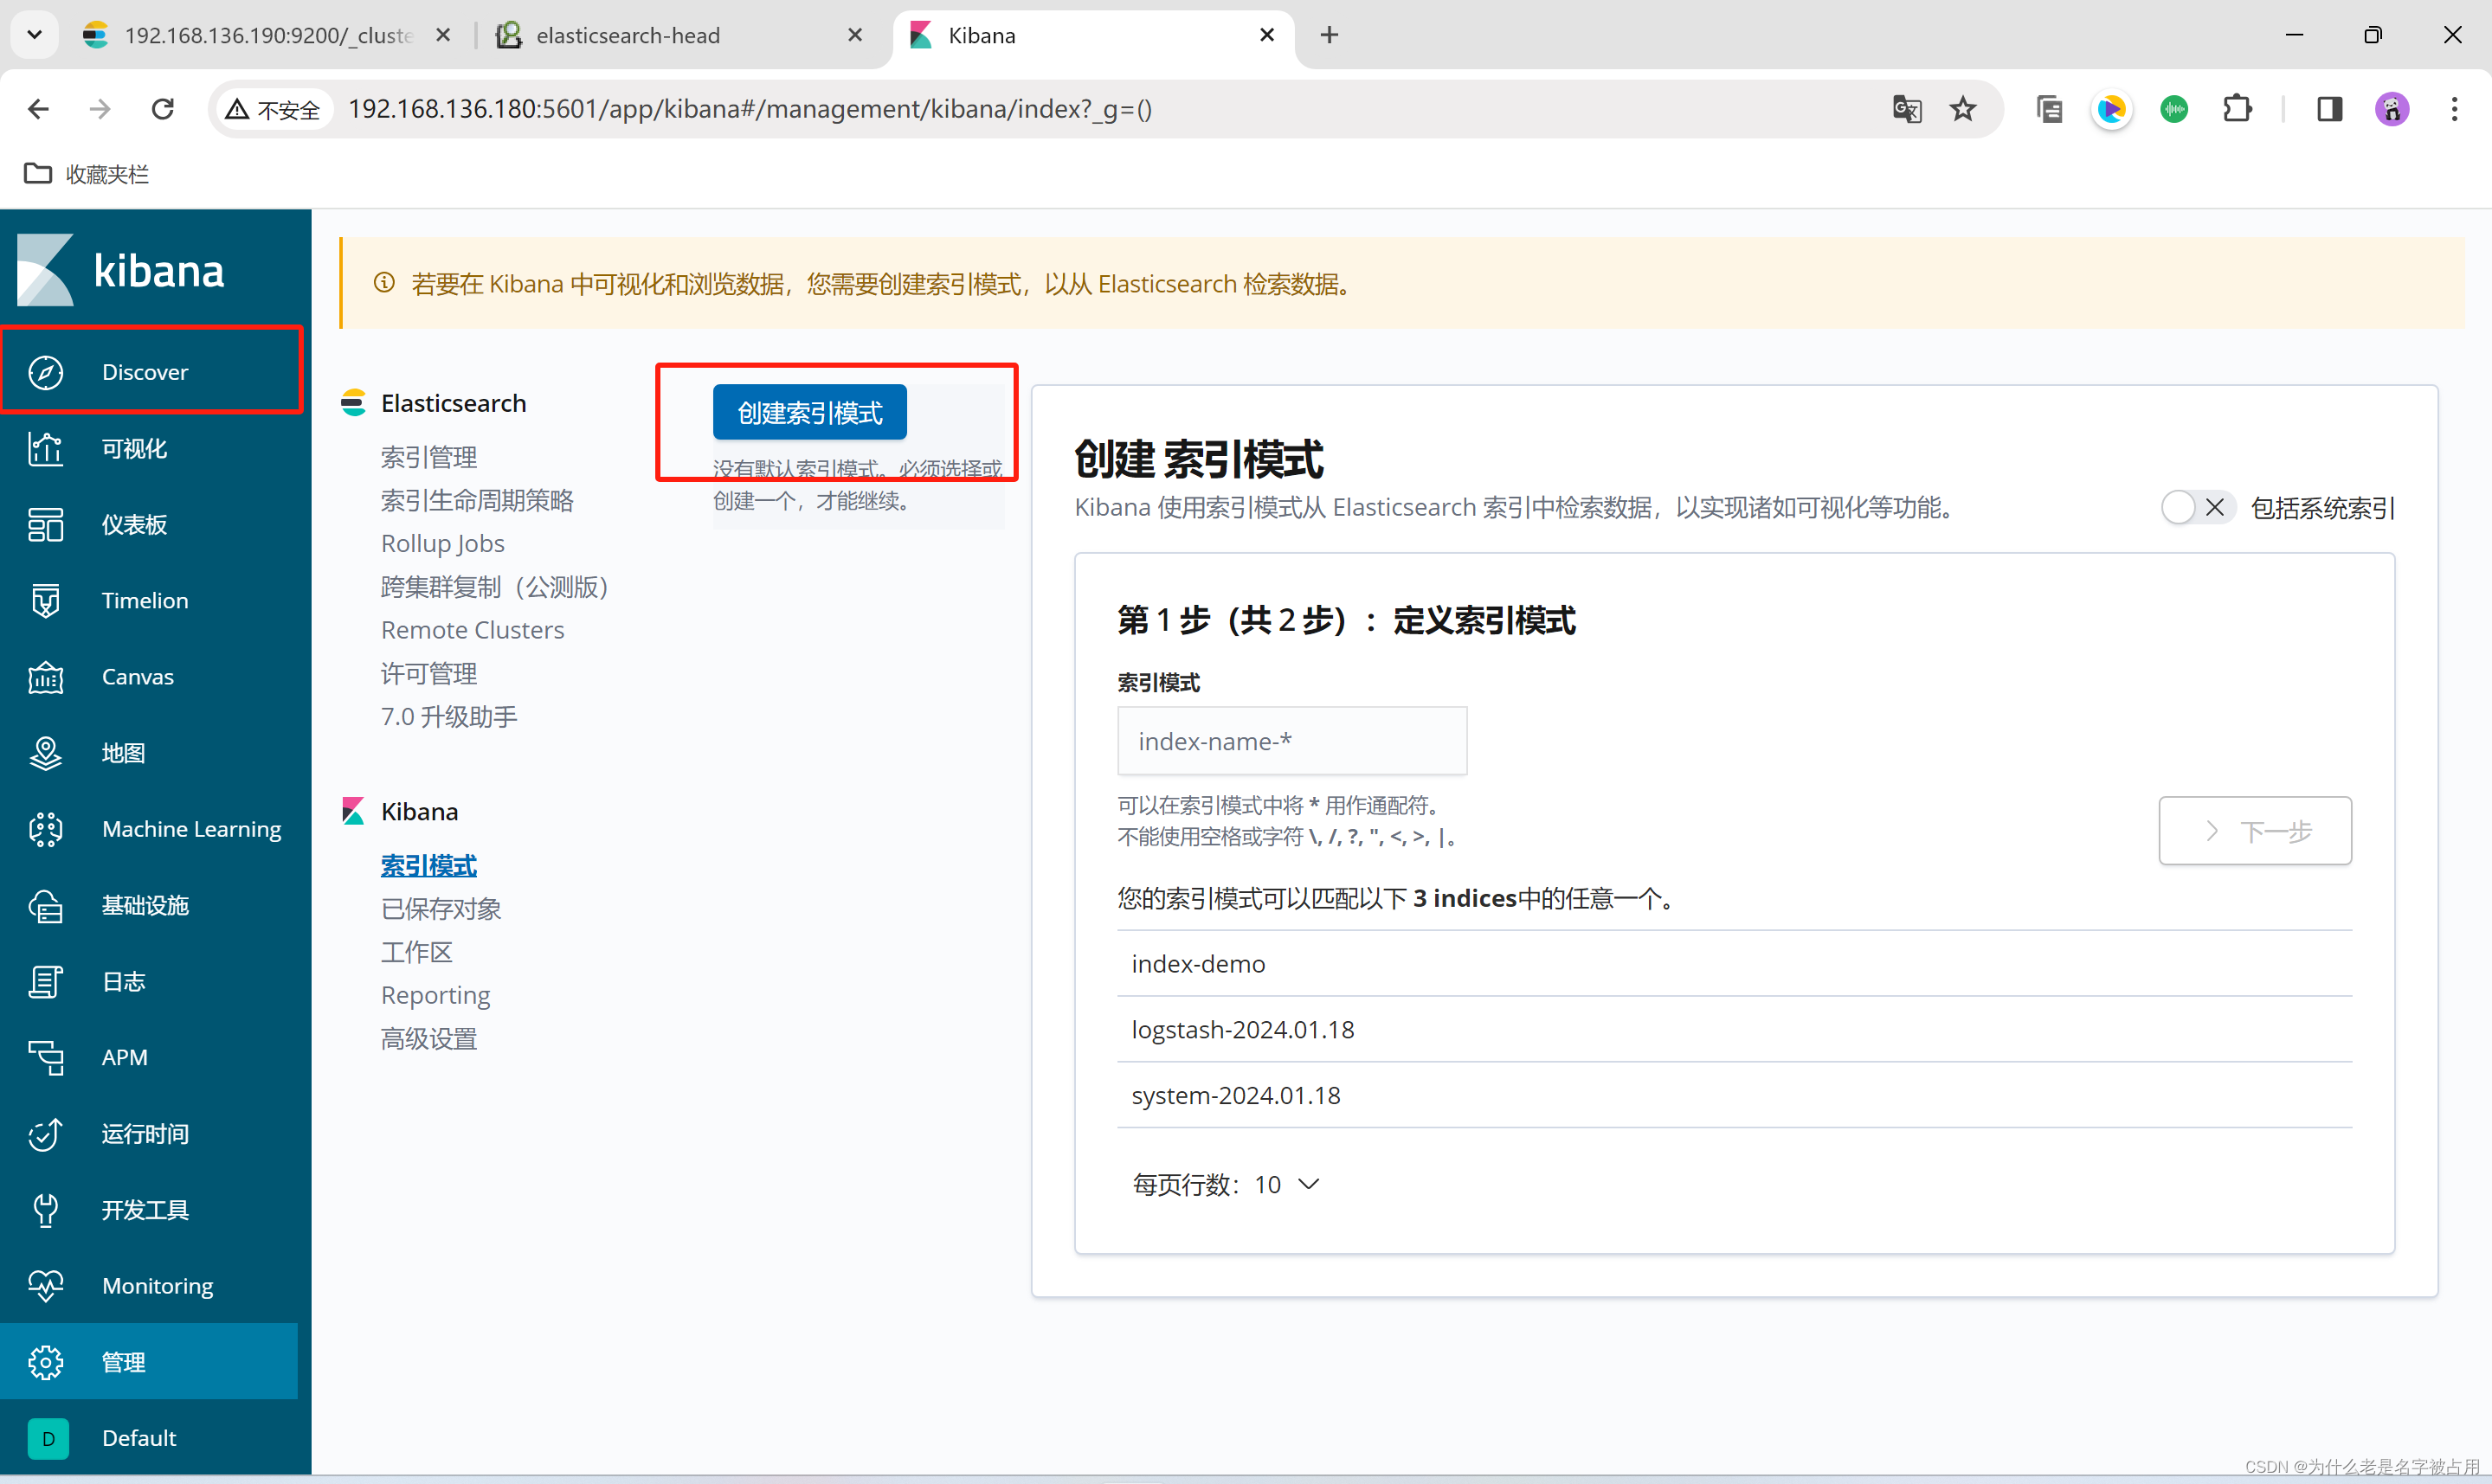This screenshot has width=2492, height=1484.
Task: Click the Next step (下一步) button
Action: [2254, 830]
